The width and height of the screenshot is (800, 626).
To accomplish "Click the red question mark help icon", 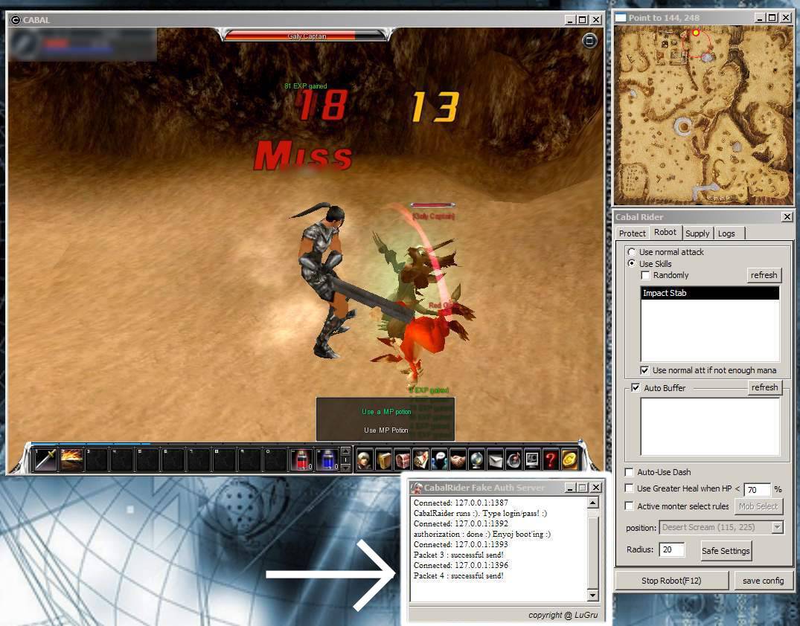I will coord(551,459).
